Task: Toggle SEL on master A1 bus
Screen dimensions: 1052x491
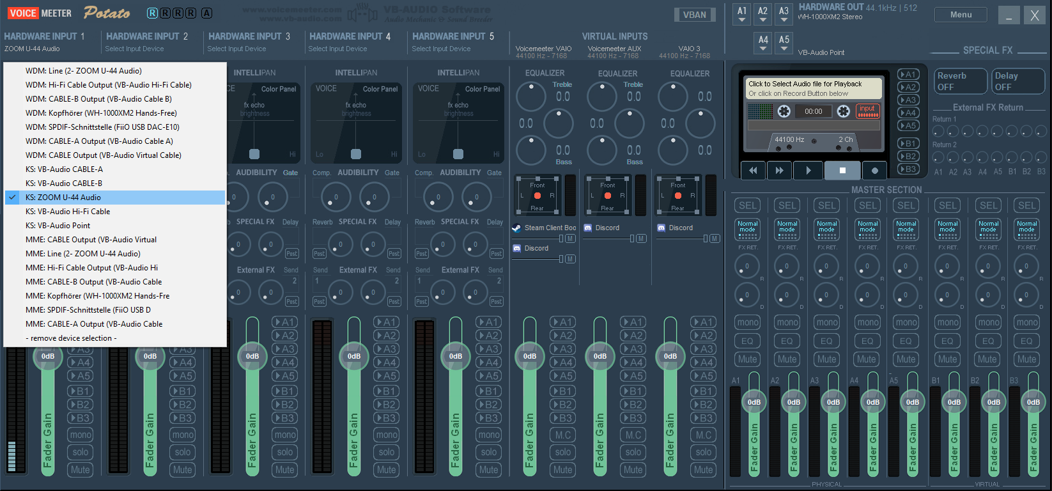Action: pos(748,205)
